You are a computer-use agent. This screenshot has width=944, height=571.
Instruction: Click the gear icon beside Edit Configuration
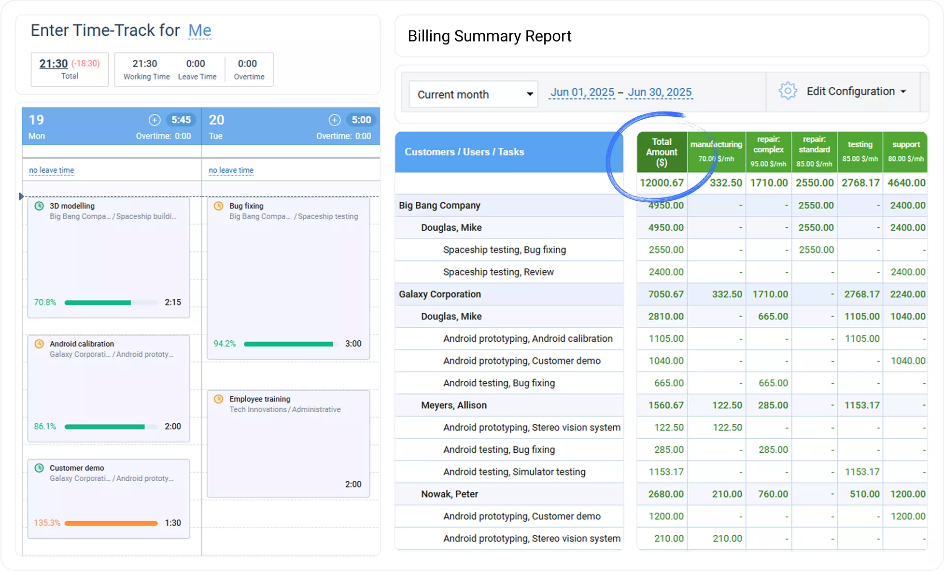pos(788,91)
